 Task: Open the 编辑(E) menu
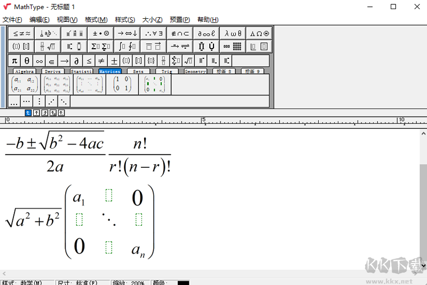(x=39, y=20)
